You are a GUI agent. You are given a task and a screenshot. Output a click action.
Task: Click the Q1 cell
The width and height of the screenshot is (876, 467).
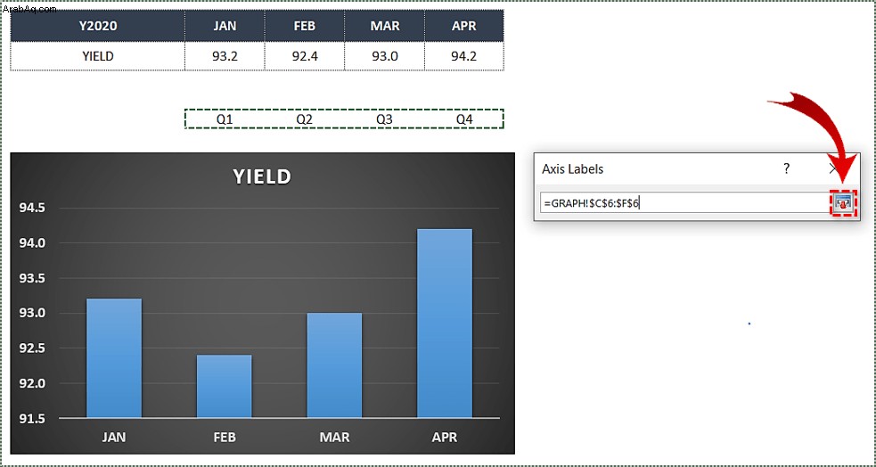(225, 119)
